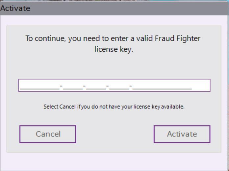The image size is (229, 171).
Task: Click the Cancel button
Action: click(48, 134)
